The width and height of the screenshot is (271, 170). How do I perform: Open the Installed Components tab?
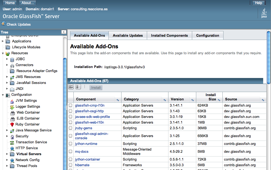click(170, 35)
